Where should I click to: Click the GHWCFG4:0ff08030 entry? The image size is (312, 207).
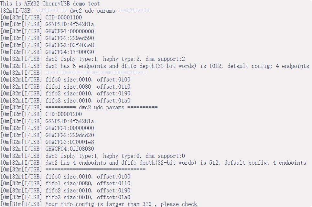tap(70, 149)
